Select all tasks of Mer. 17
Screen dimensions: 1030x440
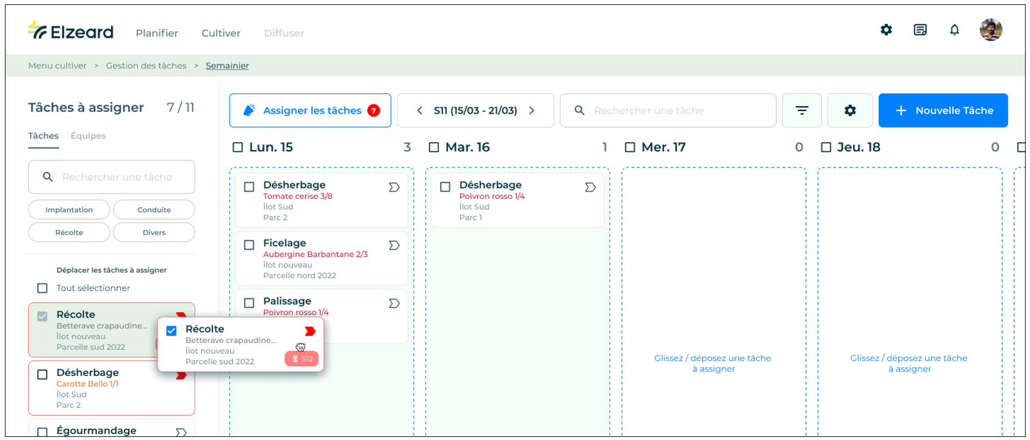point(630,147)
